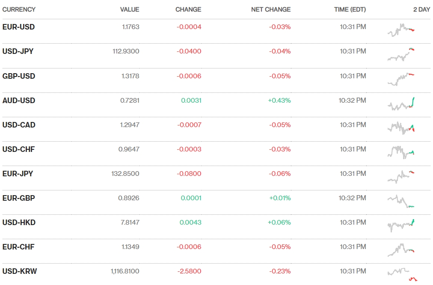This screenshot has height=285, width=433.
Task: Click the USD-HKD currency pair
Action: pos(19,223)
